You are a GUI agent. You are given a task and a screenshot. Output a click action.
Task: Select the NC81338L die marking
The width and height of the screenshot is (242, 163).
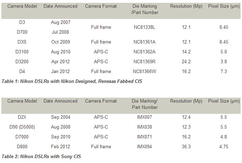pyautogui.click(x=145, y=27)
